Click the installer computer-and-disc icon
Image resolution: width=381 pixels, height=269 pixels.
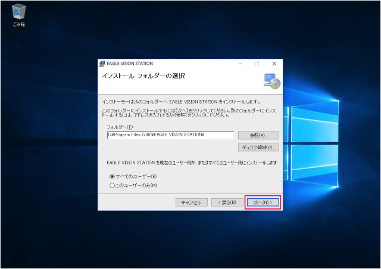[272, 81]
